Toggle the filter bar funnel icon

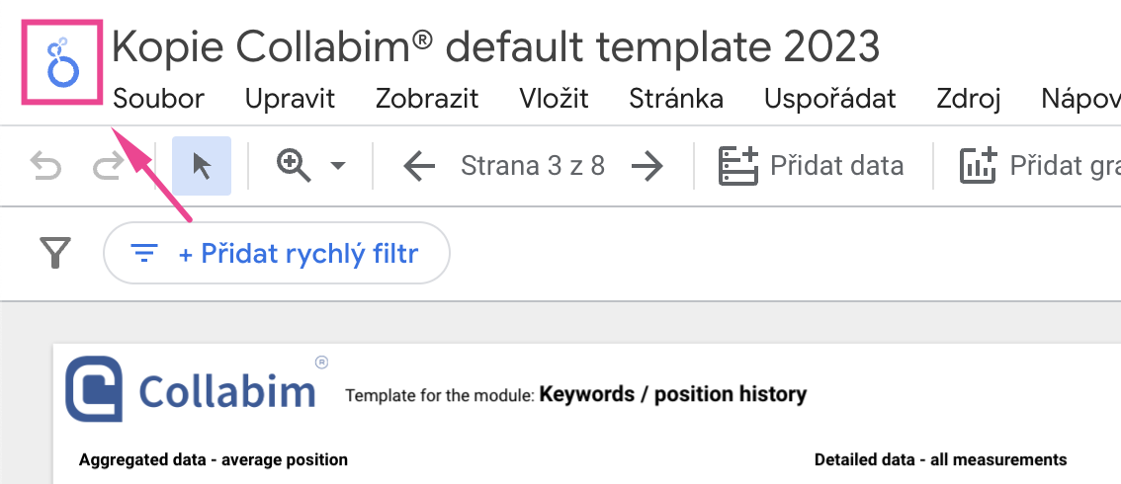55,253
